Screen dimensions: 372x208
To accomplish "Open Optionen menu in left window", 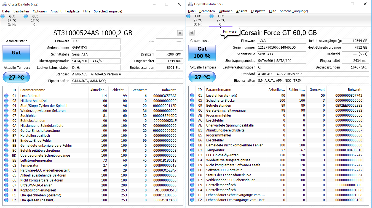I will [40, 11].
